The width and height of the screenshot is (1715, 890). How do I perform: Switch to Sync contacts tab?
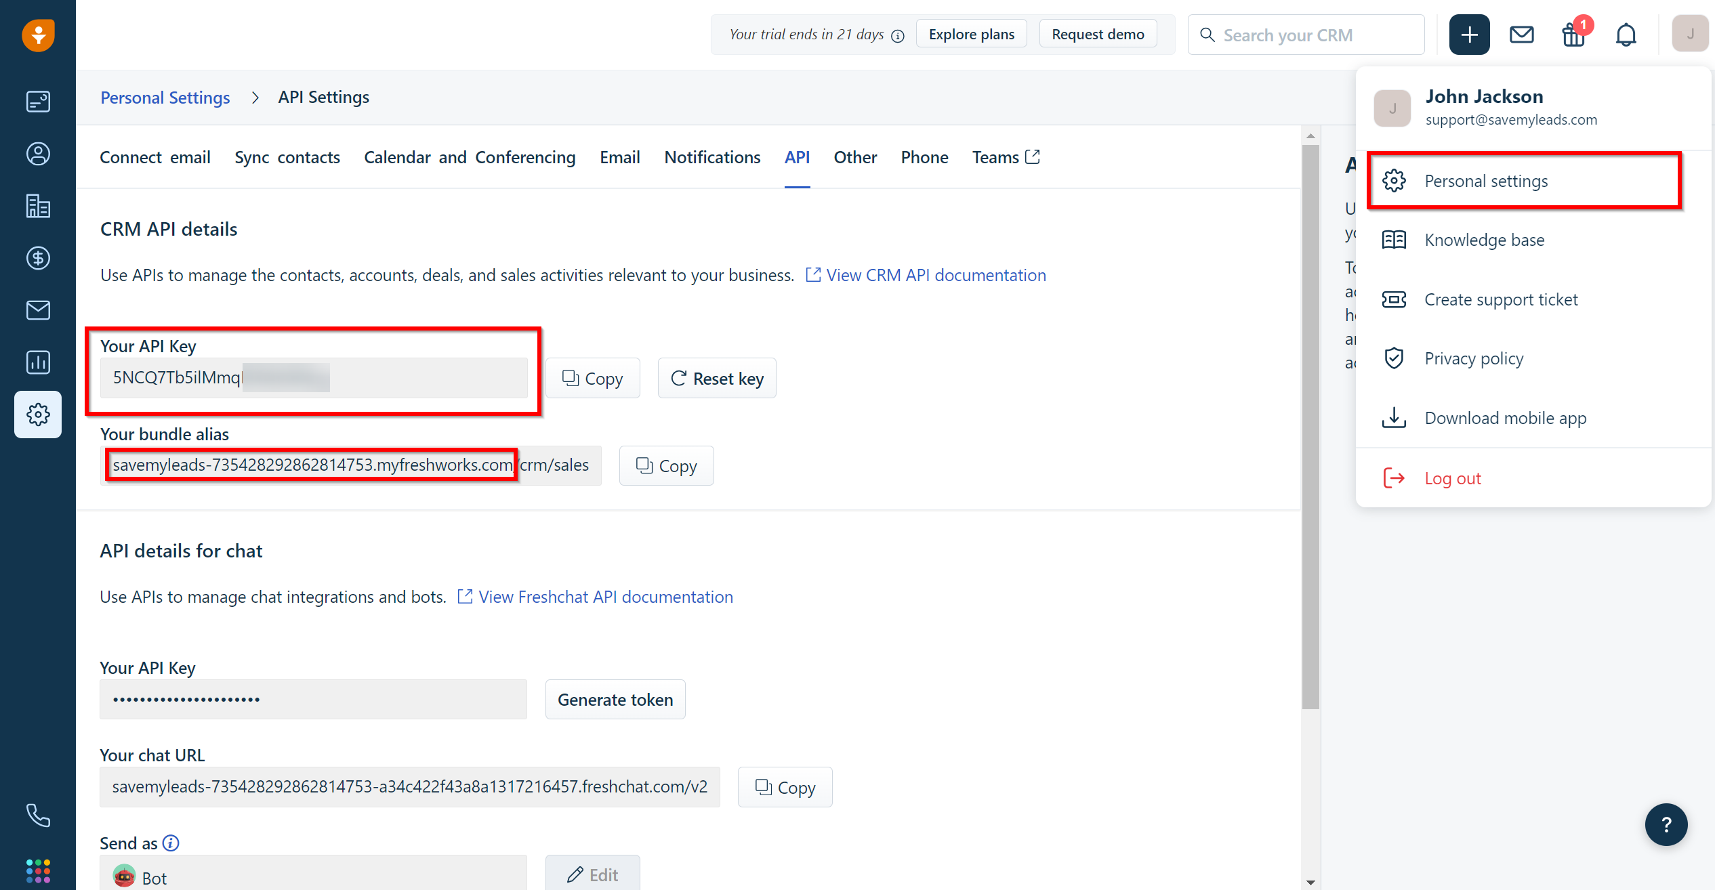(287, 157)
